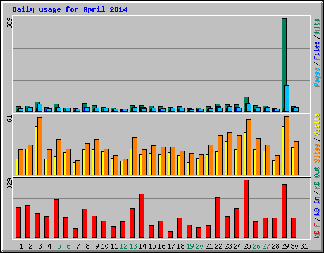This screenshot has height=253, width=324.
Task: Click the "Files" legend label
Action: [317, 50]
